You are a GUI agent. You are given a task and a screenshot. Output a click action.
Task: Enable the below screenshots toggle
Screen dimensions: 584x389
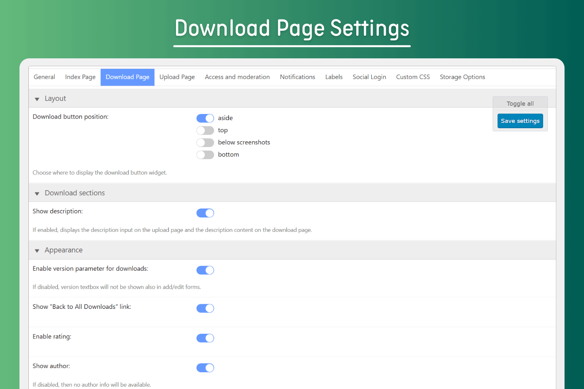(205, 142)
